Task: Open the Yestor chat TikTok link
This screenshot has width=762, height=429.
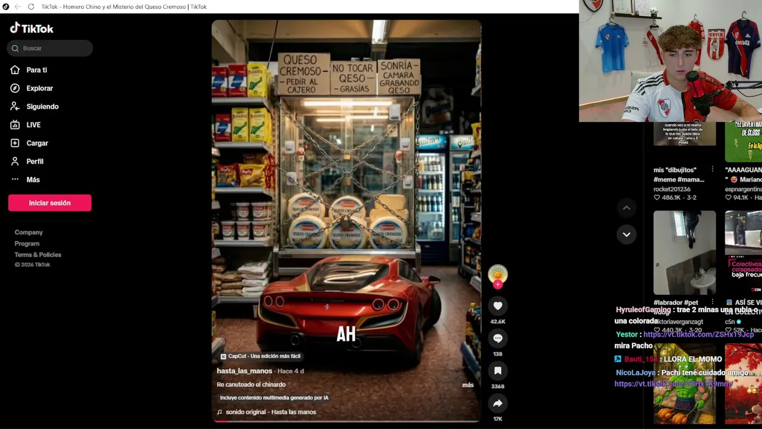Action: 698,334
